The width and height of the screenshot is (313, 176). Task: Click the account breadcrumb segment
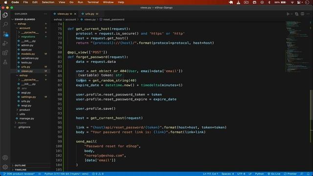click(x=70, y=20)
